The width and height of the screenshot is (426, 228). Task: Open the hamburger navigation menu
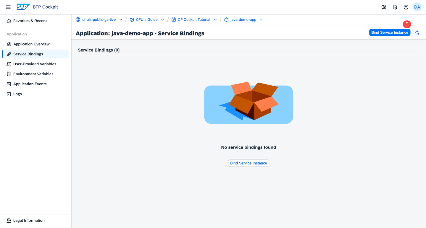point(8,7)
